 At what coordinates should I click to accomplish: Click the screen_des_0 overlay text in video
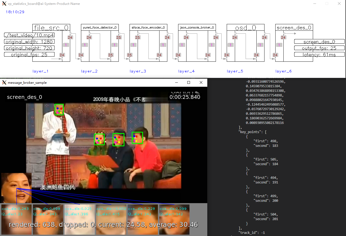click(25, 97)
